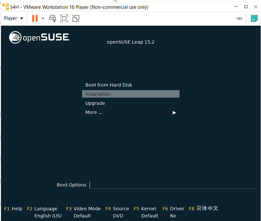Open F5 Kernel options

[x=145, y=209]
